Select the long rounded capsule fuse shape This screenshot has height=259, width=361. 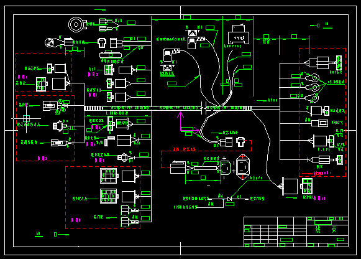(x=111, y=55)
